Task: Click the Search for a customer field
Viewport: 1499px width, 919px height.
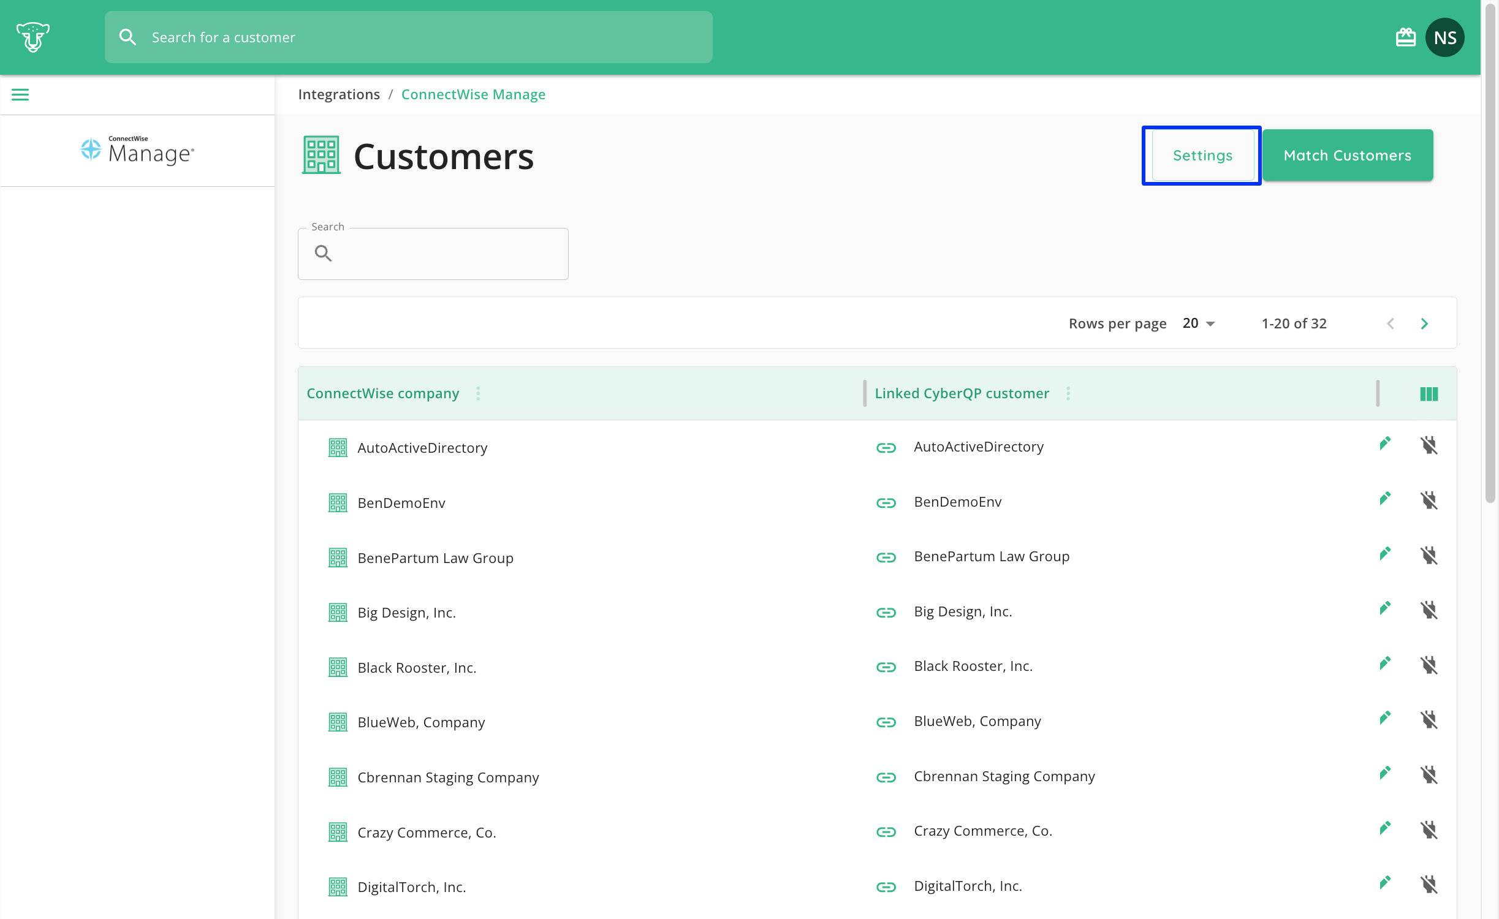Action: [409, 37]
